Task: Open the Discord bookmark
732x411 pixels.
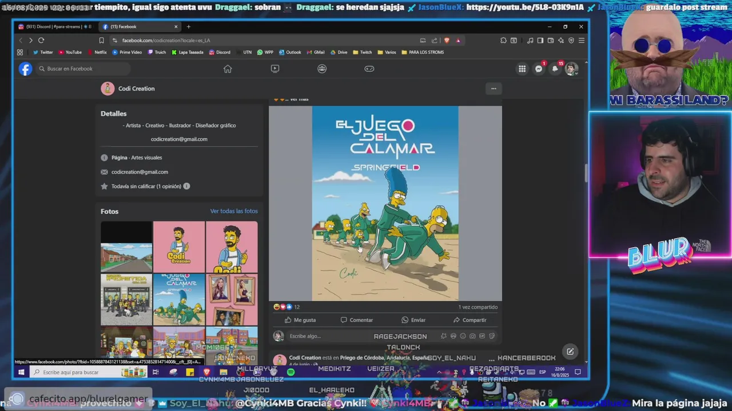Action: (220, 52)
